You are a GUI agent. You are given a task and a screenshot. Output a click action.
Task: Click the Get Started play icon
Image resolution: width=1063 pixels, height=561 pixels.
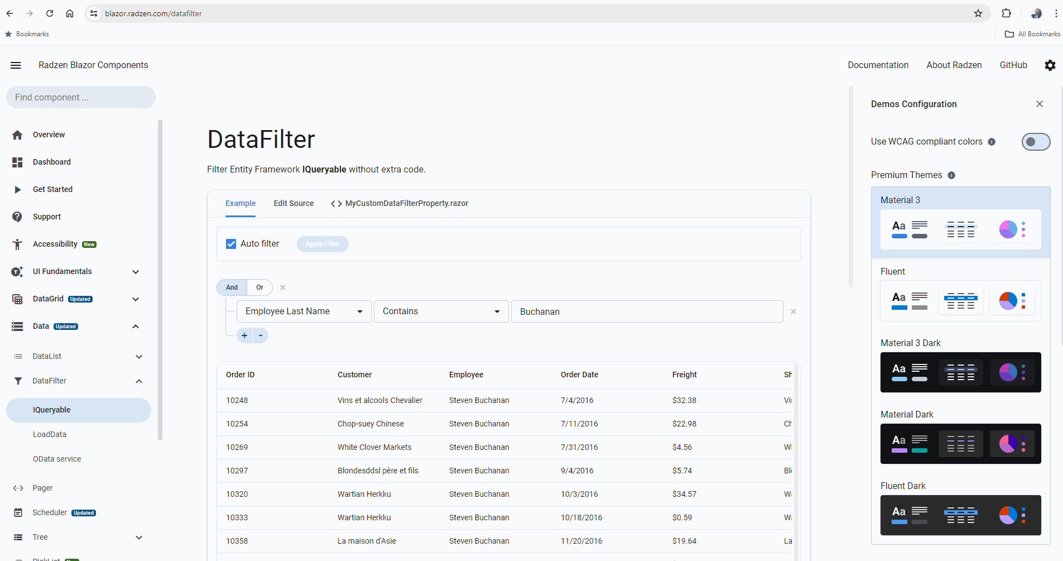(17, 190)
